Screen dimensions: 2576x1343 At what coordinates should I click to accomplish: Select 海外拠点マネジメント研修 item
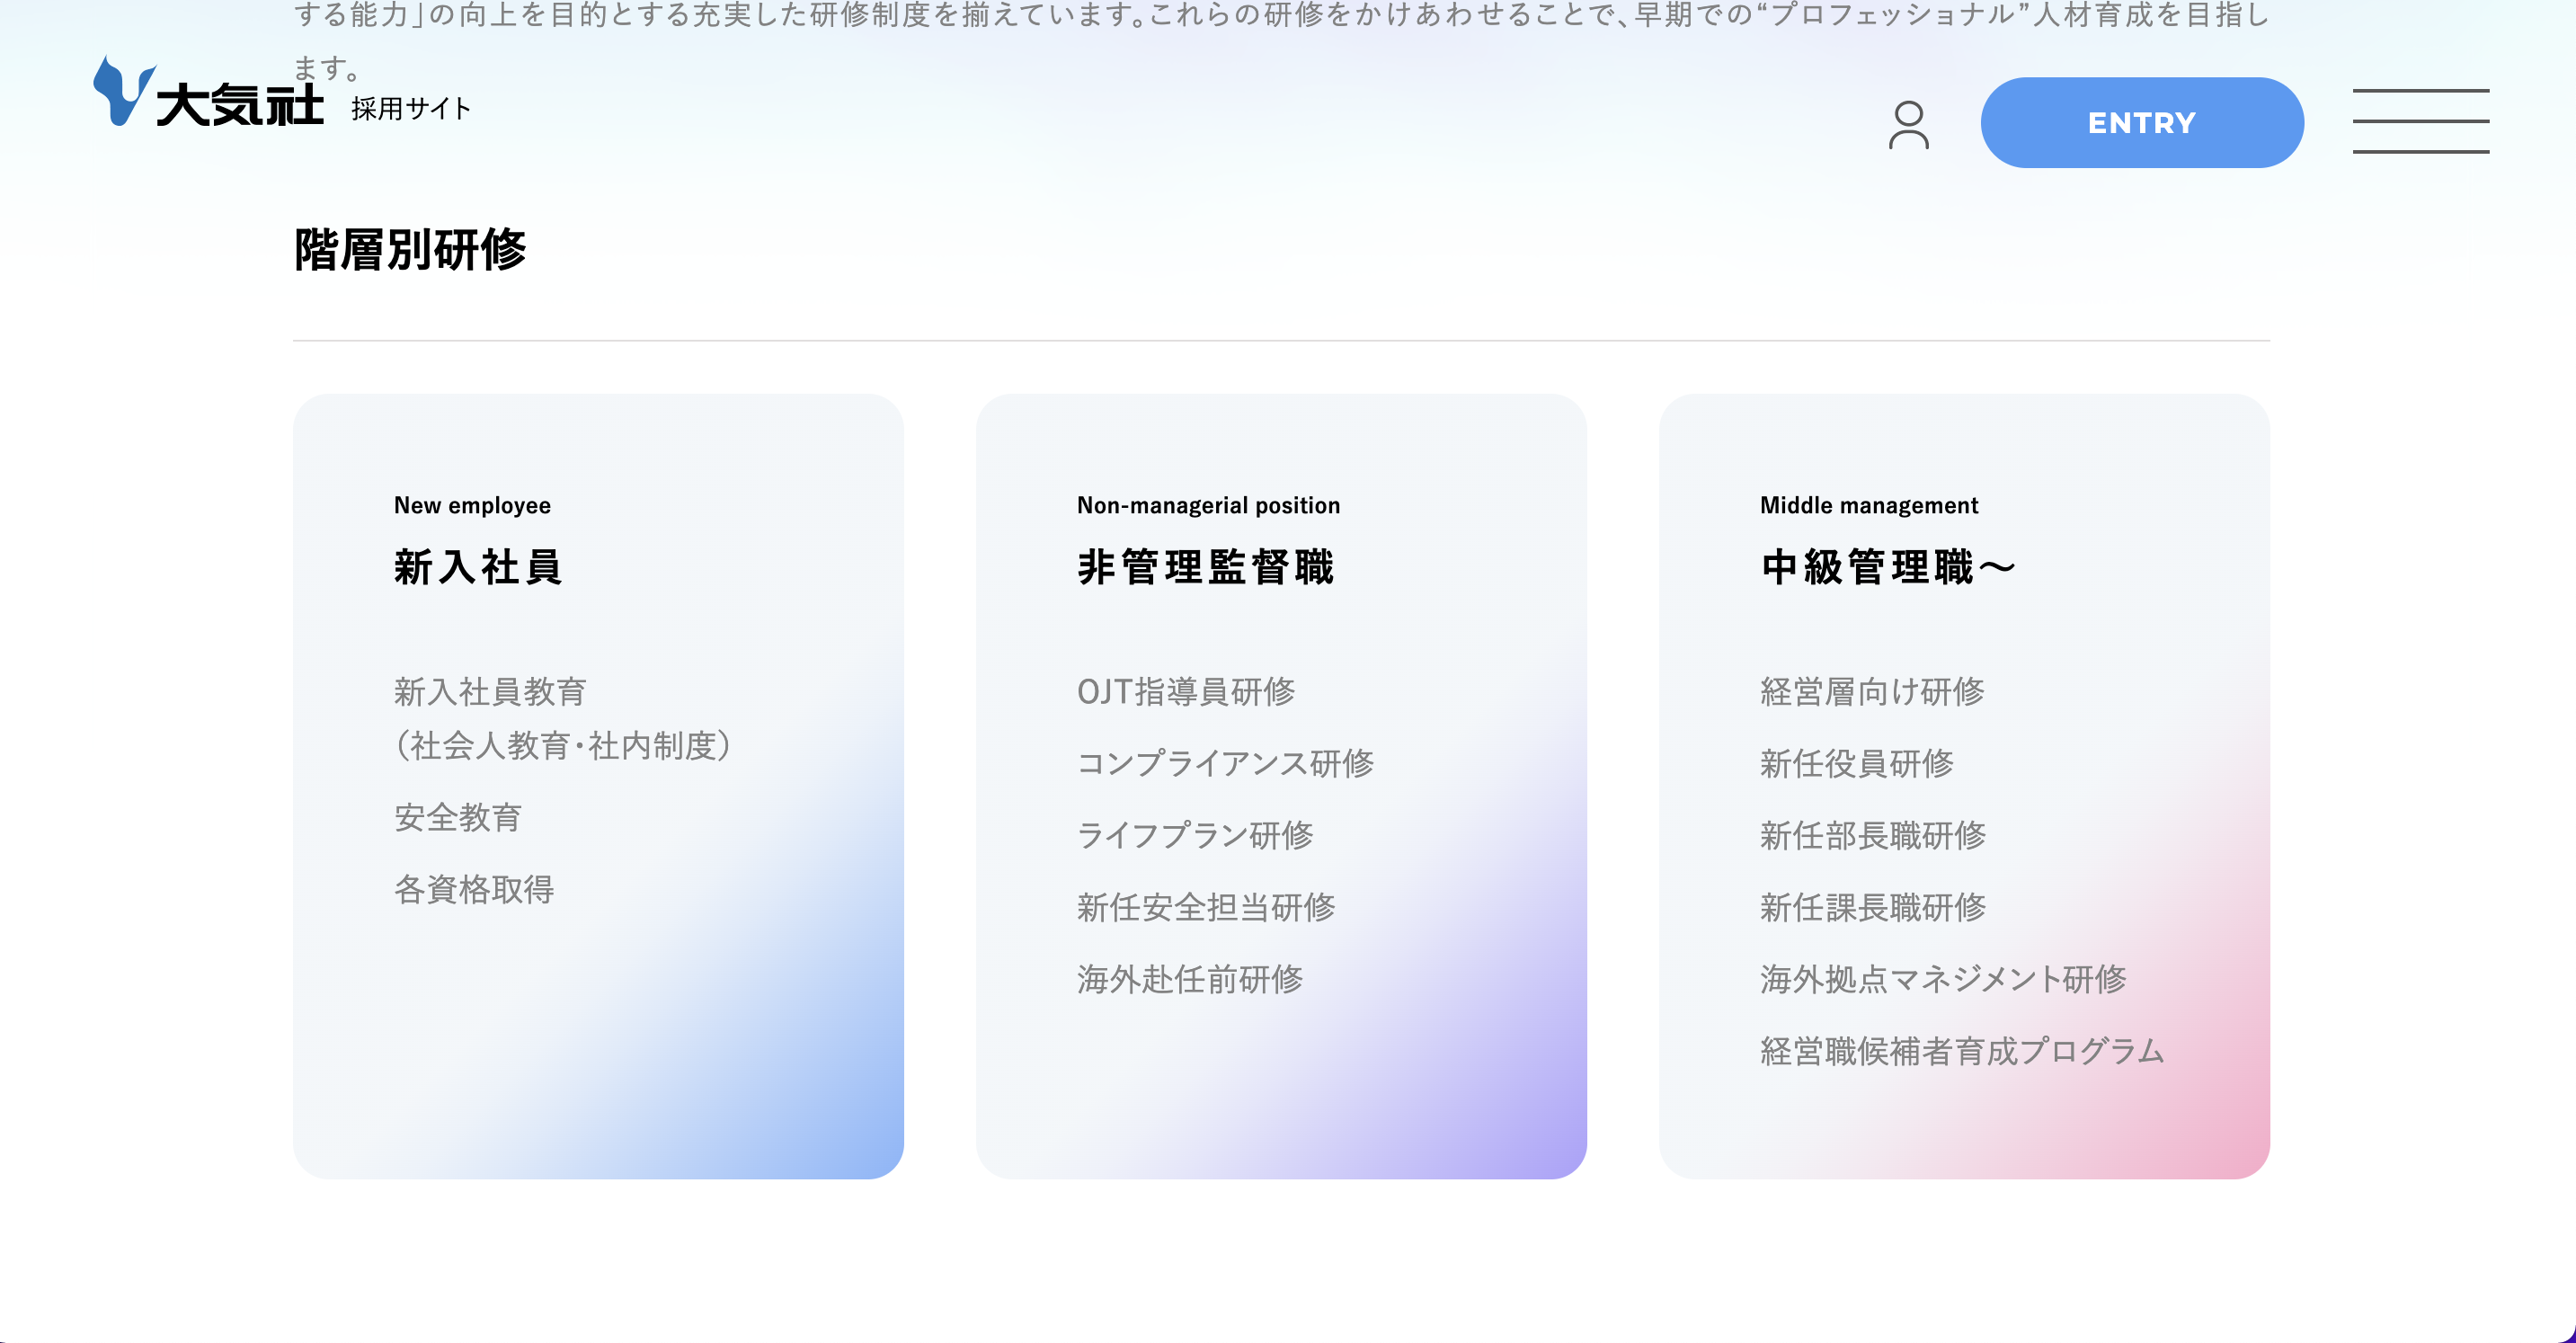coord(1943,979)
